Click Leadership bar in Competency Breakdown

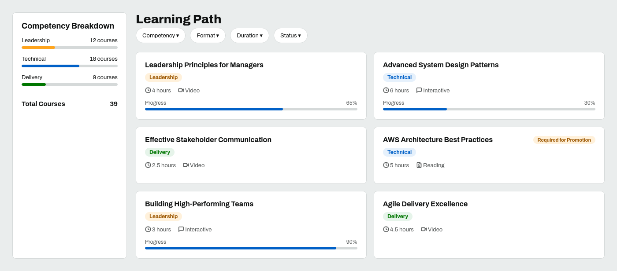click(x=70, y=48)
